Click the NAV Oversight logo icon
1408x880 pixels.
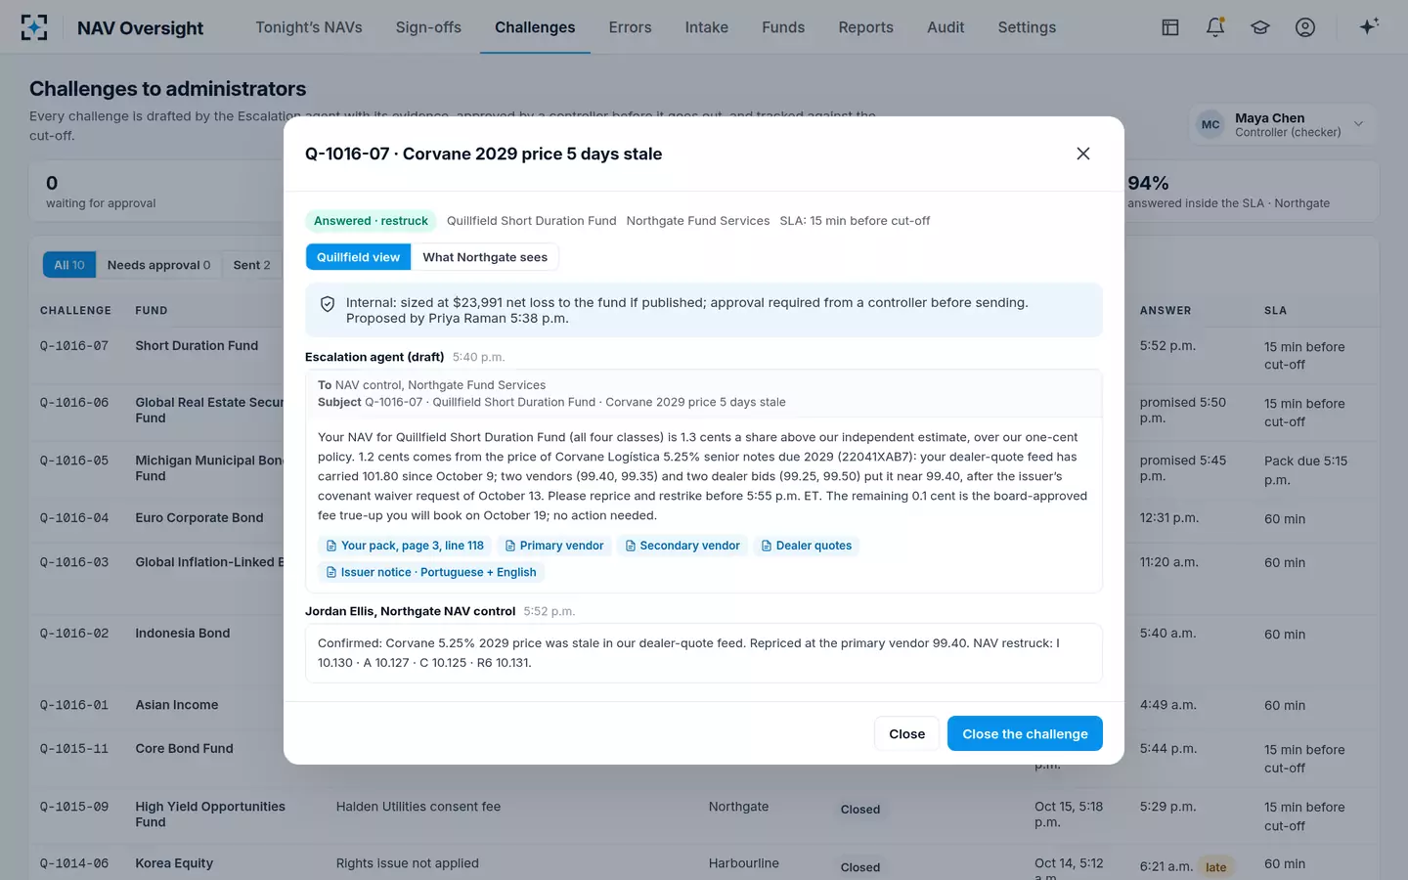click(34, 27)
